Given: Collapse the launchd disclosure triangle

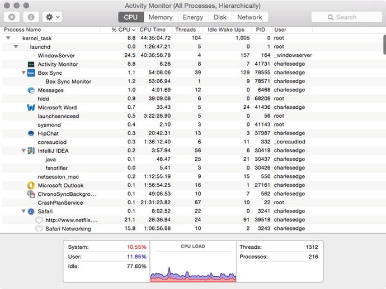Looking at the screenshot, I should pos(16,47).
